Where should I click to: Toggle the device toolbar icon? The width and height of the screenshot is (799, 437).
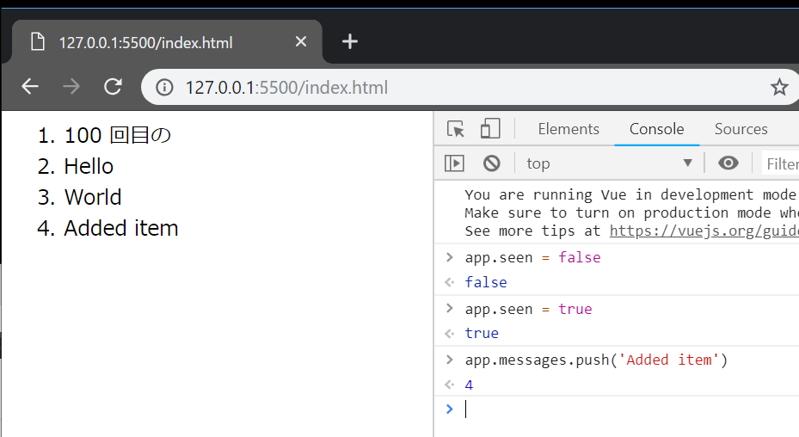(x=490, y=129)
